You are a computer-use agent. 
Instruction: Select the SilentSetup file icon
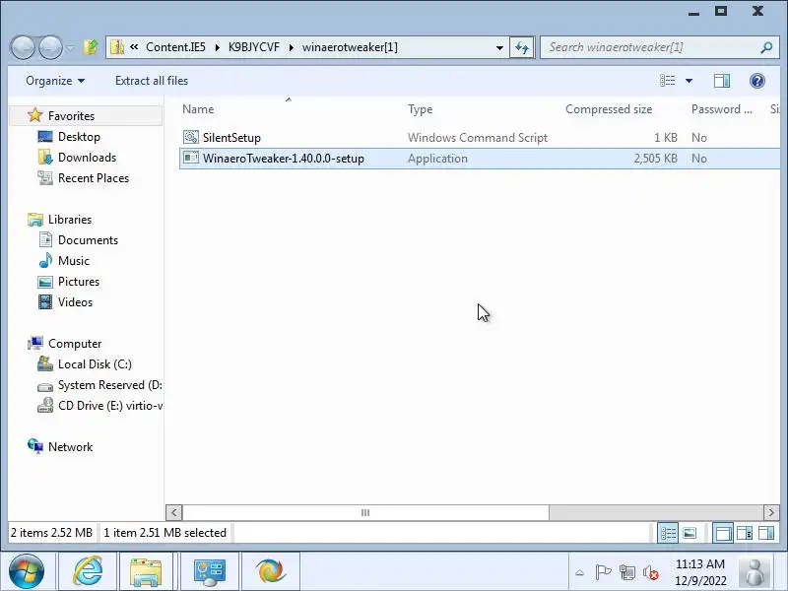tap(191, 137)
